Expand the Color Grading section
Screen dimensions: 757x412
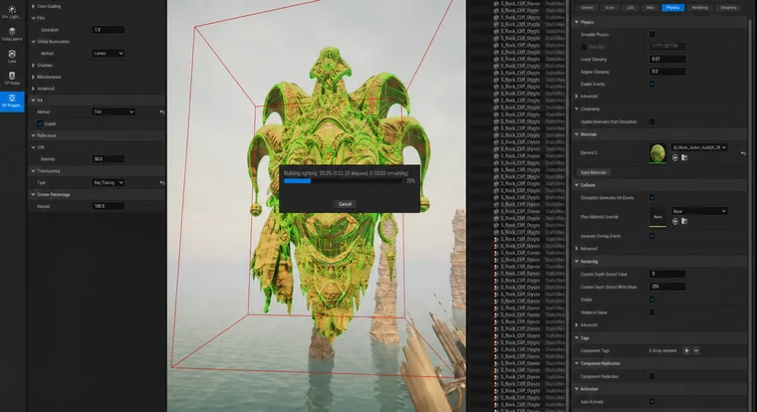(33, 6)
